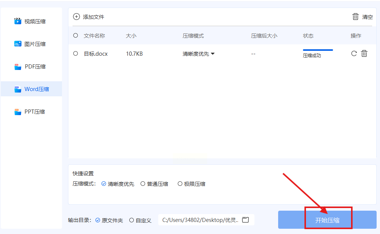The image size is (380, 234).
Task: Click the plus icon to add files
Action: tap(76, 17)
